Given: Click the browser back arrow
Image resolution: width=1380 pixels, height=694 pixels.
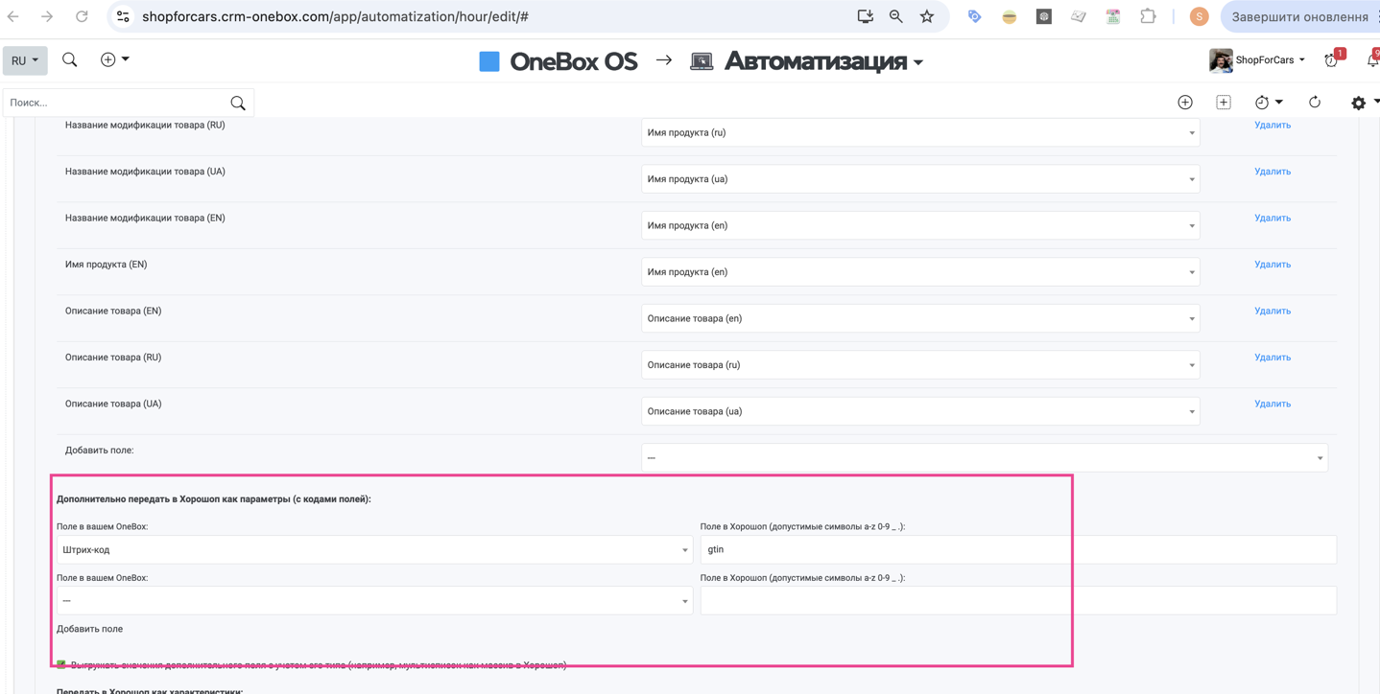Looking at the screenshot, I should pos(13,16).
